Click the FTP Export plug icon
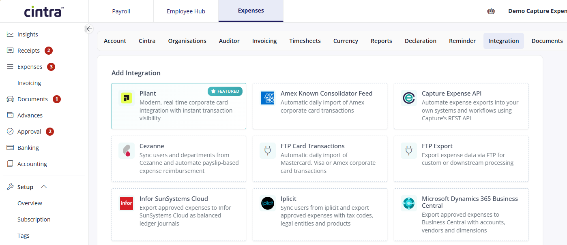 [409, 151]
